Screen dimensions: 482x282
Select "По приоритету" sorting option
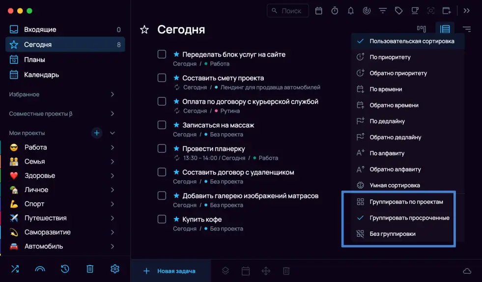pos(390,57)
